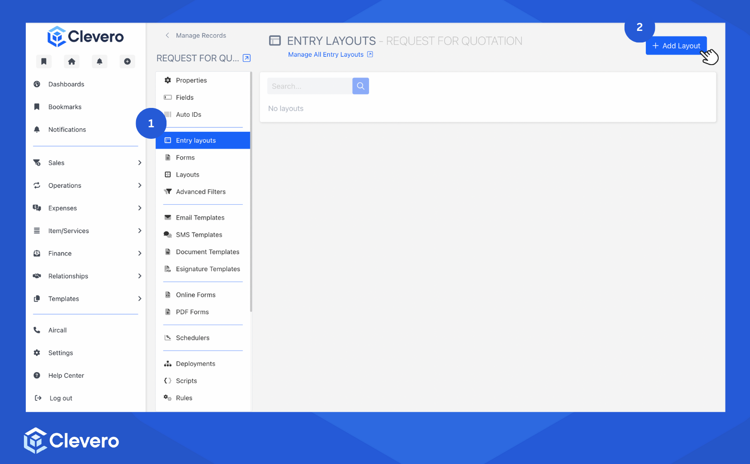The width and height of the screenshot is (750, 464).
Task: Expand the Sales menu chevron
Action: click(x=140, y=163)
